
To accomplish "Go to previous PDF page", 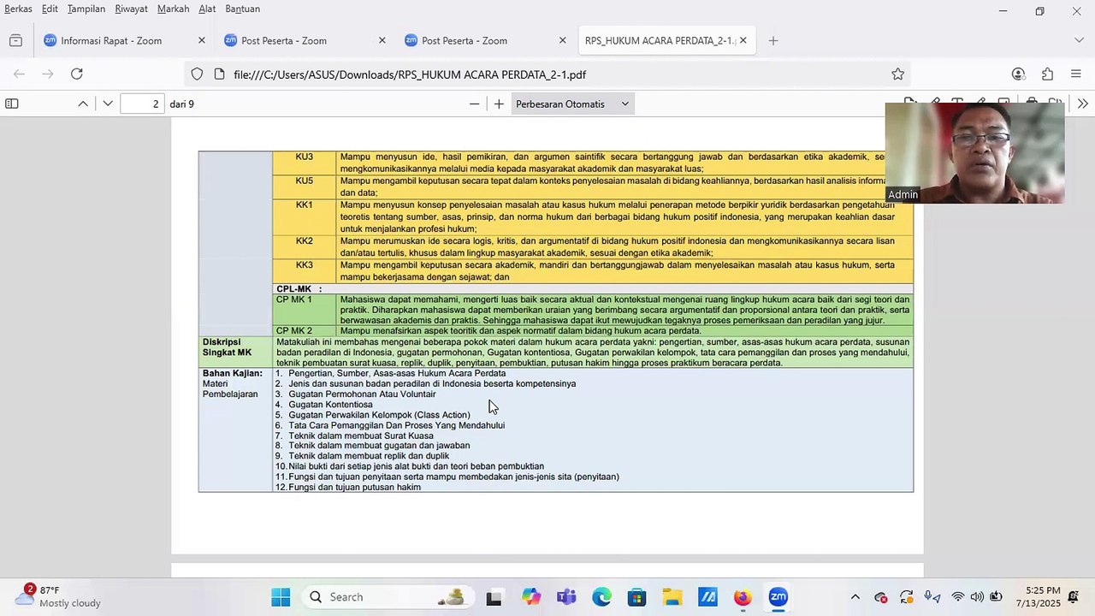I will [x=83, y=104].
